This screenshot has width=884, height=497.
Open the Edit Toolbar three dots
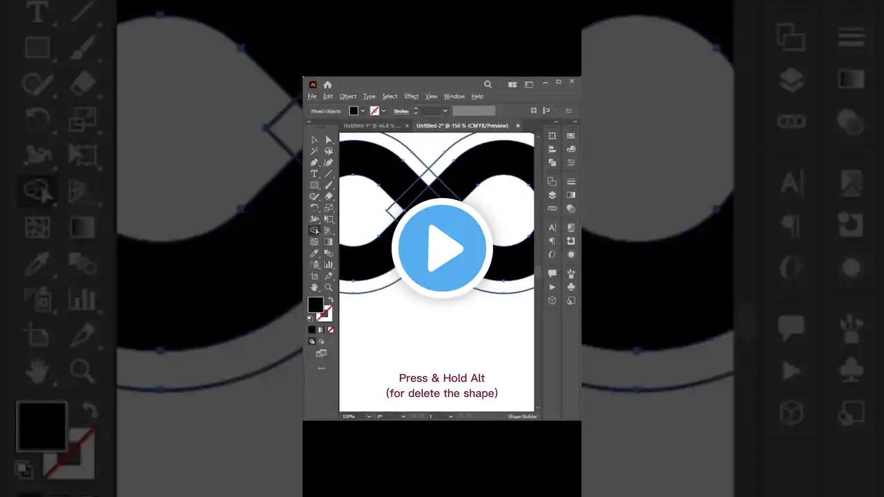(321, 369)
